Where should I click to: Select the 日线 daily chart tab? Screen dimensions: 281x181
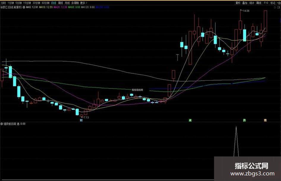54,3
